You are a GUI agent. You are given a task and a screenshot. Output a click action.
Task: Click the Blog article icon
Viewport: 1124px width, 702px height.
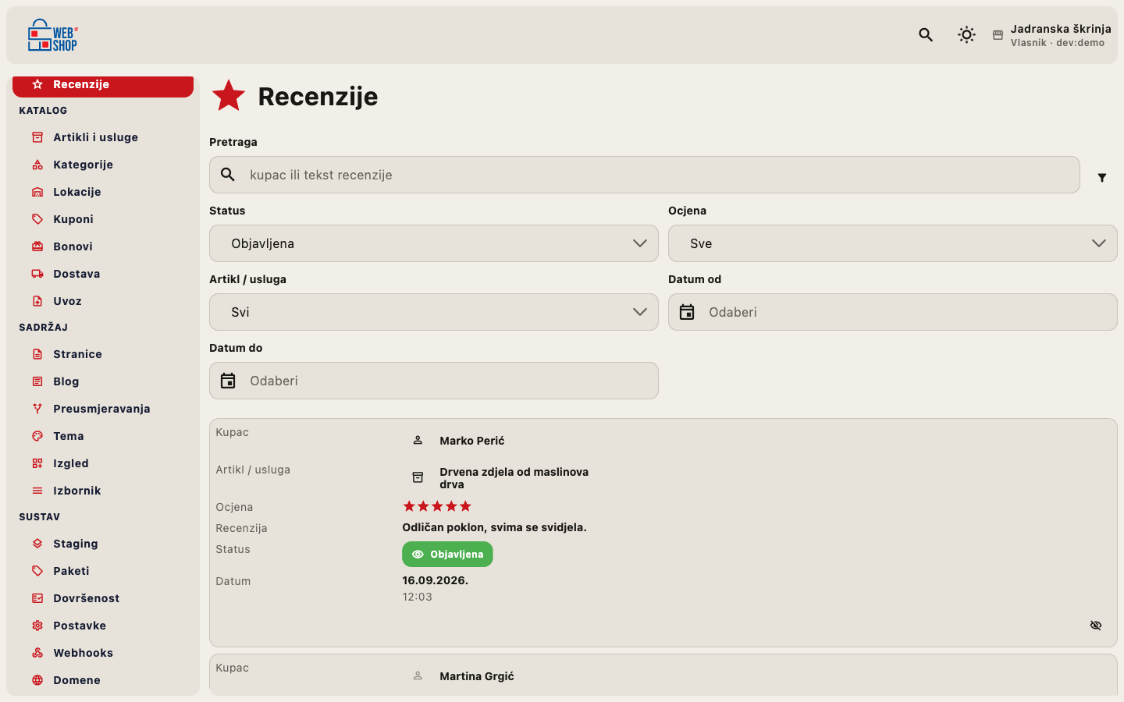[37, 381]
